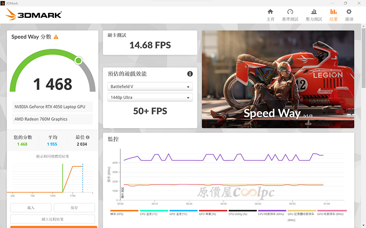Open the Options (選項) gear tab

click(x=349, y=15)
